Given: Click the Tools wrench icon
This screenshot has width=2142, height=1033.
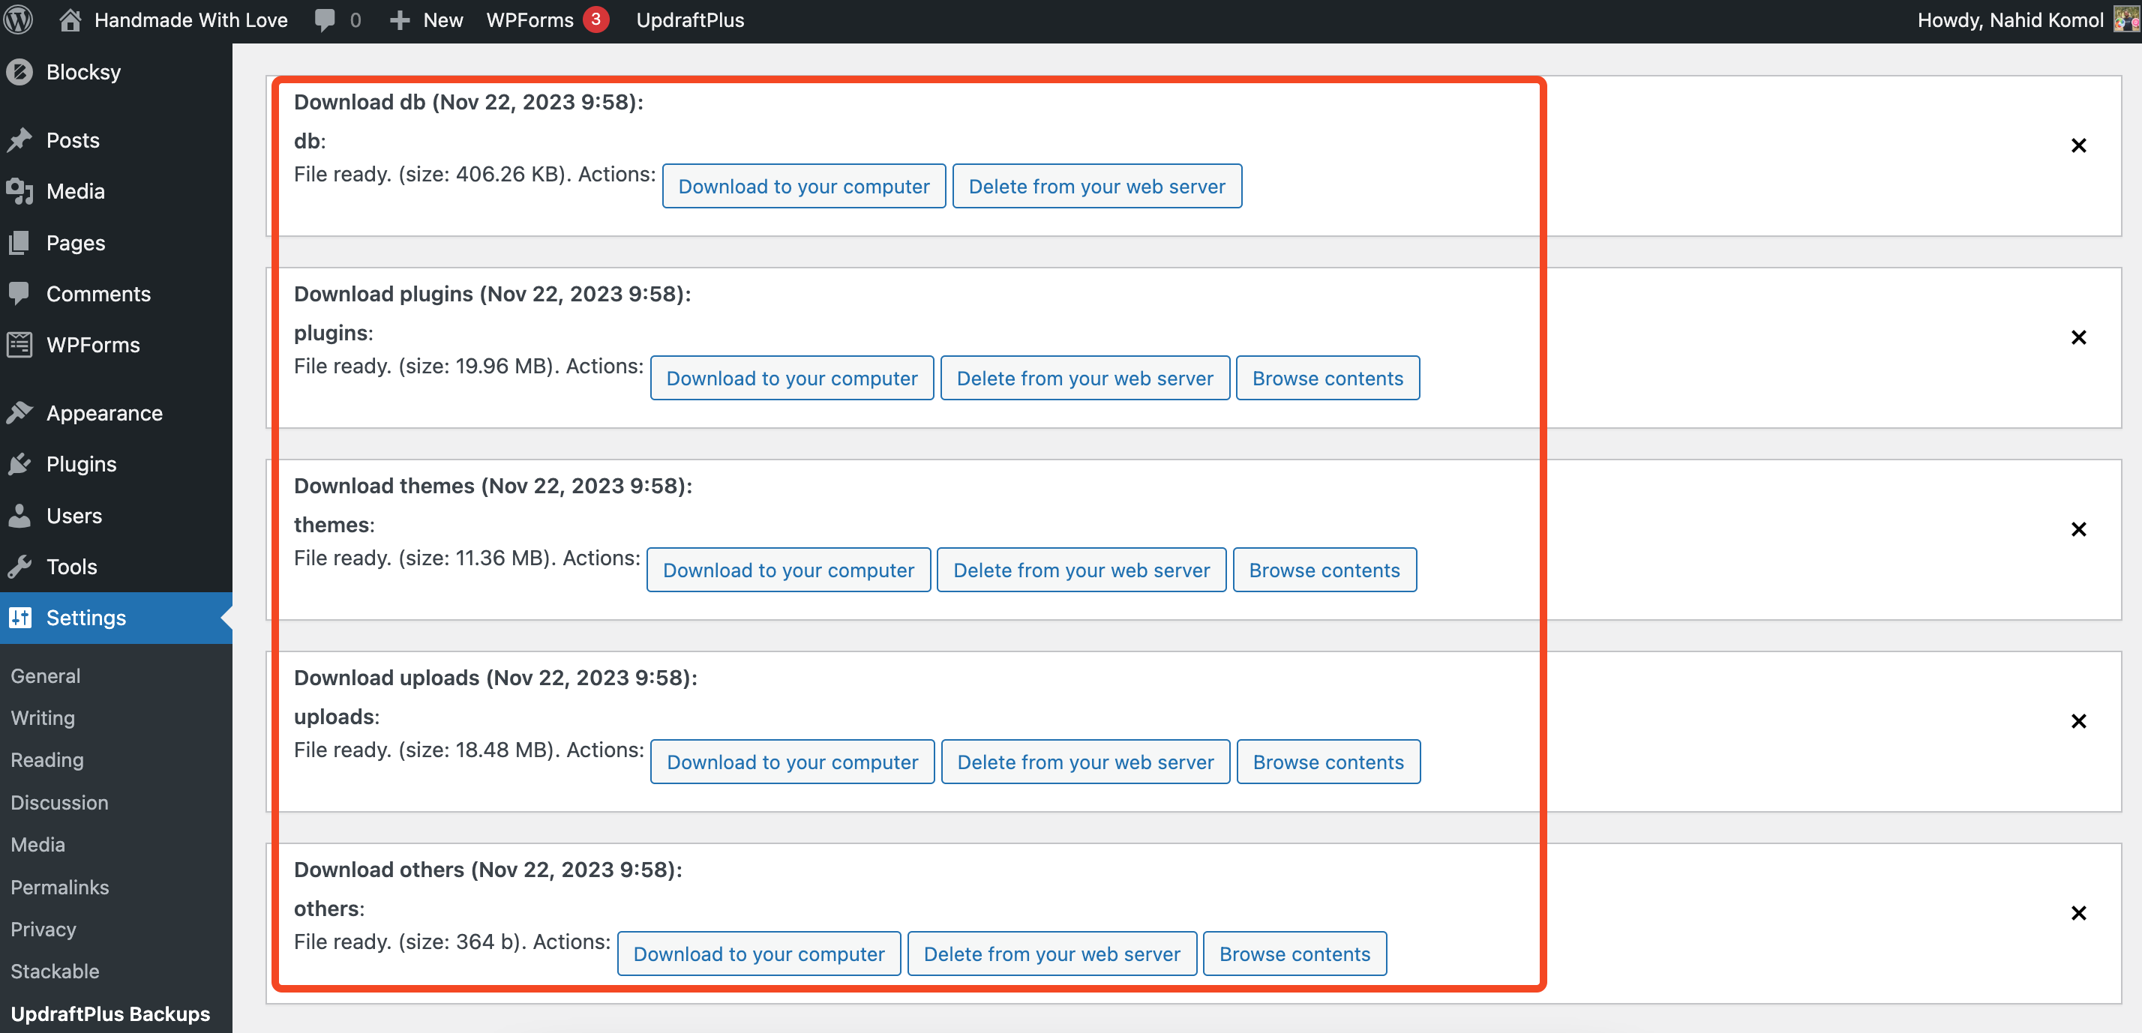Looking at the screenshot, I should [x=20, y=567].
